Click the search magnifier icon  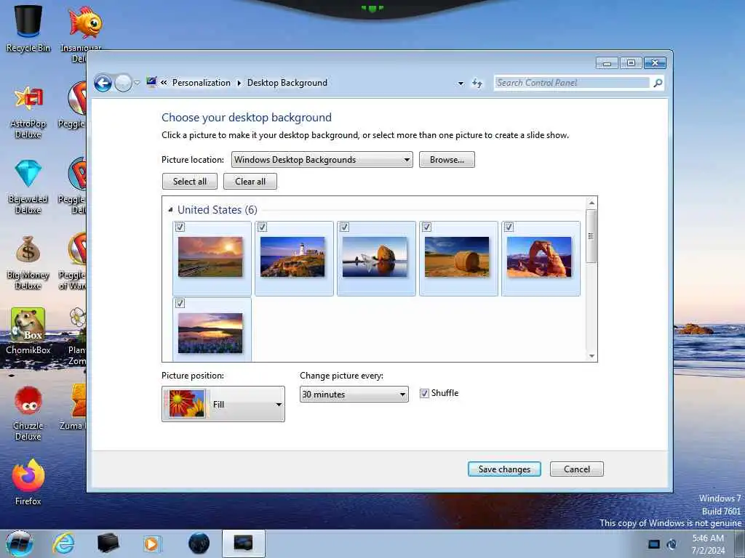point(658,83)
